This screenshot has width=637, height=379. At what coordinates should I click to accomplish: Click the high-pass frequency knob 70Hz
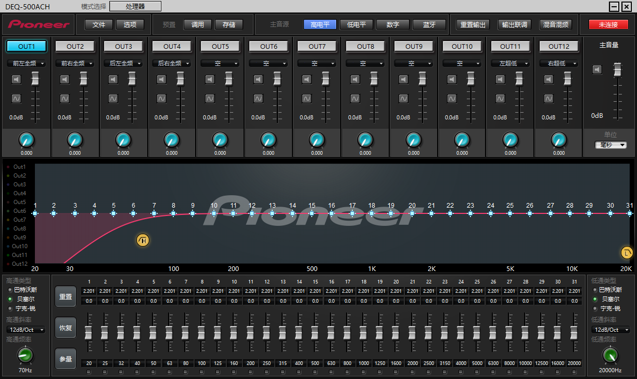tap(25, 355)
